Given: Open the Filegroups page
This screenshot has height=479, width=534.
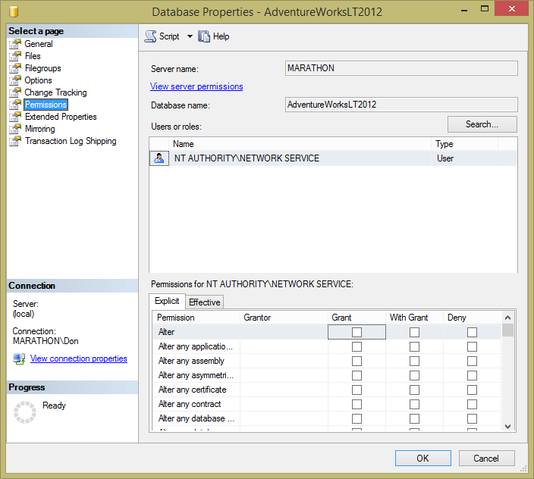Looking at the screenshot, I should click(43, 68).
